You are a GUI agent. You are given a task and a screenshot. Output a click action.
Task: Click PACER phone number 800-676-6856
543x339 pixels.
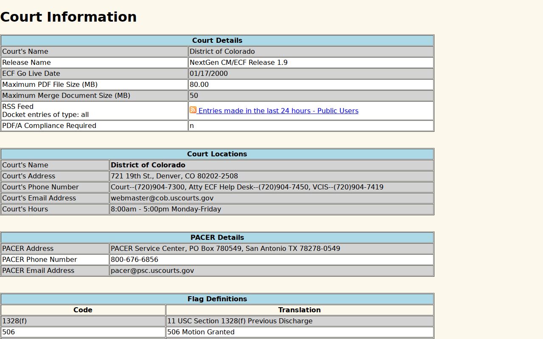134,260
